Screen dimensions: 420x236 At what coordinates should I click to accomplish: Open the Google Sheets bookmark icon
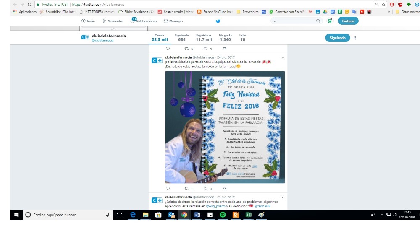tap(340, 12)
